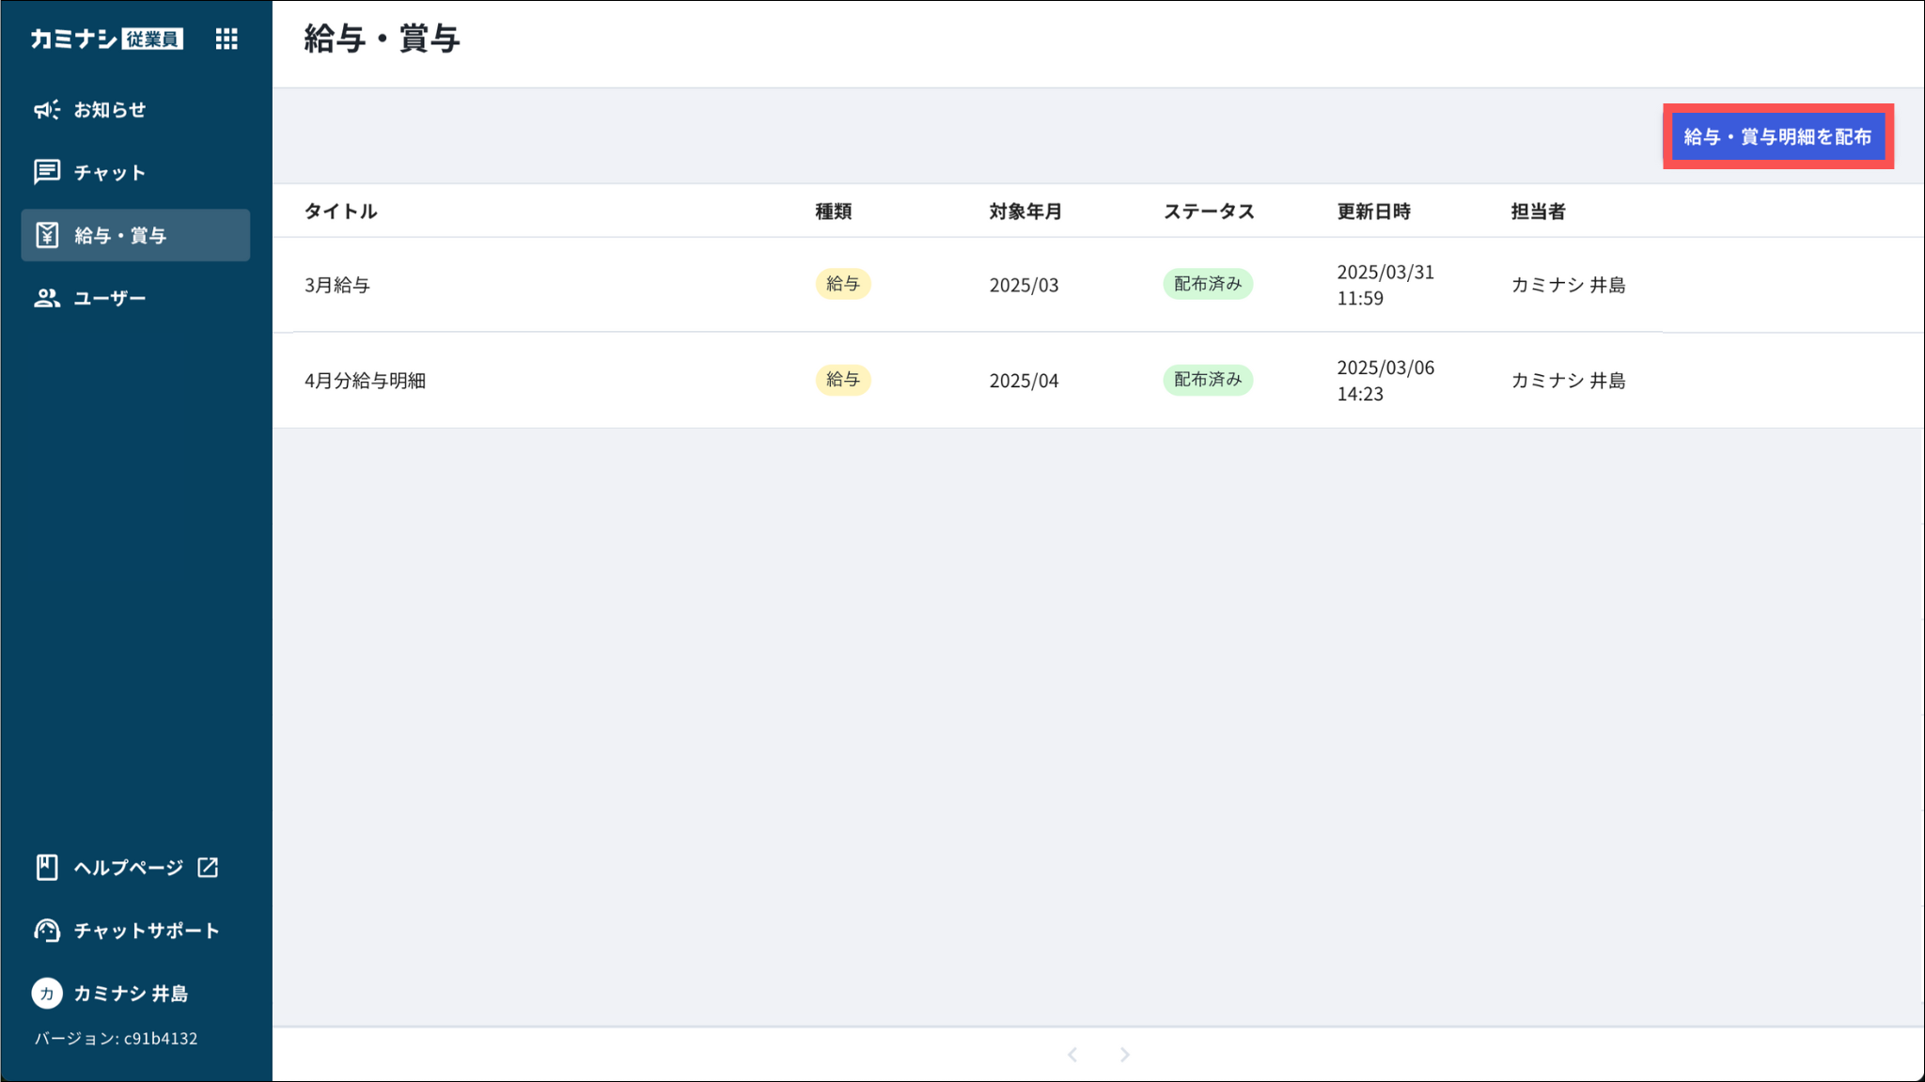This screenshot has height=1082, width=1925.
Task: Click the external link icon beside ヘルプページ
Action: (x=208, y=867)
